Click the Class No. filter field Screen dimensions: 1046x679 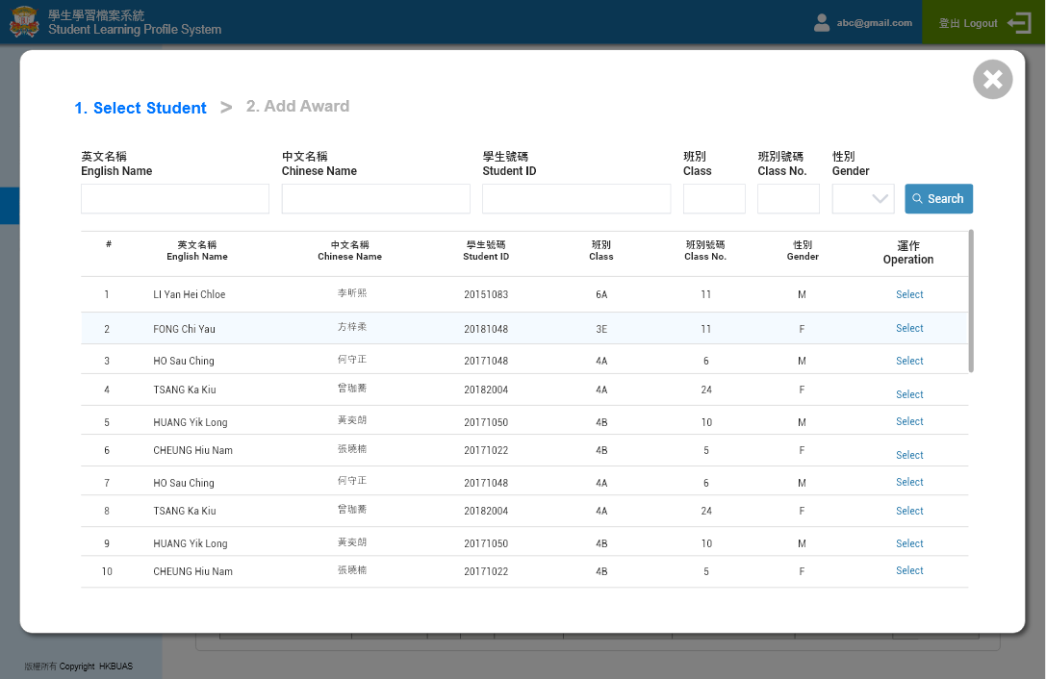pos(788,199)
